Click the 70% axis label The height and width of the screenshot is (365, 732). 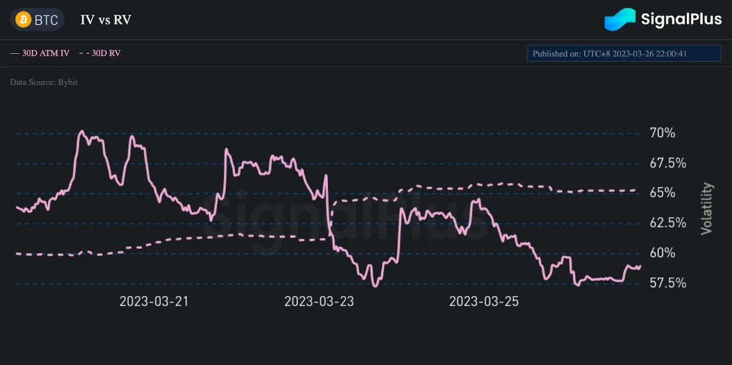pyautogui.click(x=662, y=133)
